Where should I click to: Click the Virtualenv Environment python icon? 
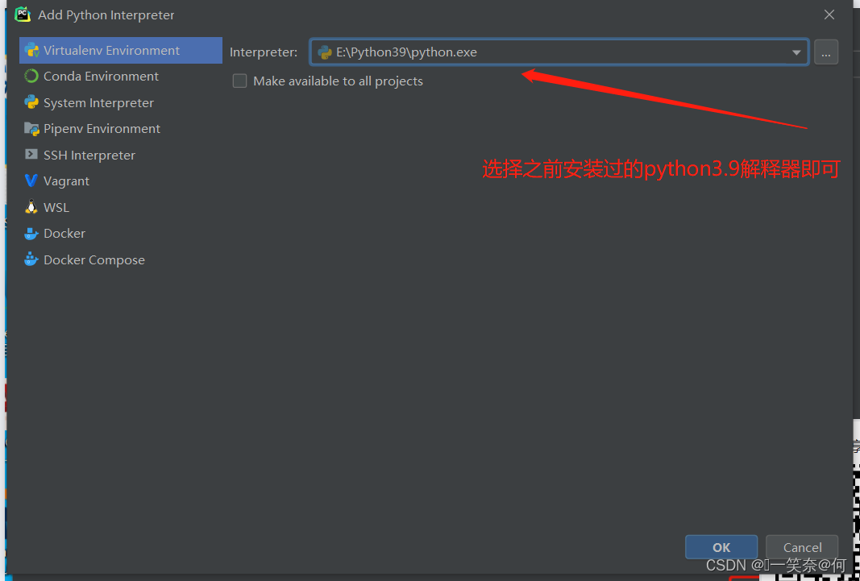(31, 51)
